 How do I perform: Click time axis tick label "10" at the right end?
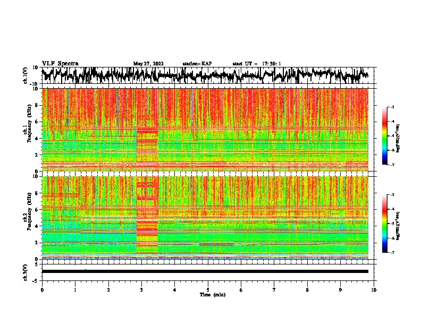point(374,290)
